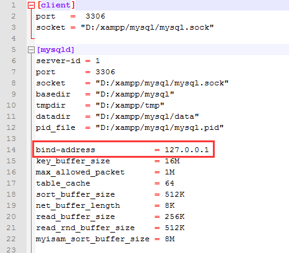Click the pid_file path string
This screenshot has width=289, height=253.
click(160, 127)
